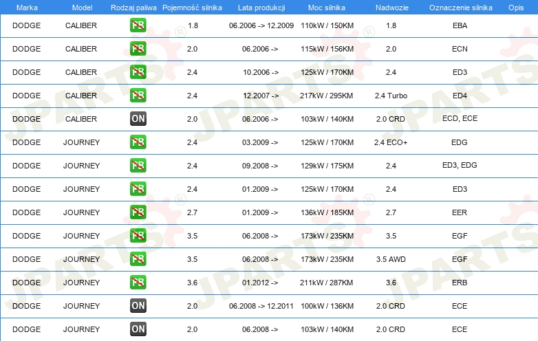Click ON diesel icon in last Journey 103kW row
This screenshot has height=341, width=538.
(138, 329)
